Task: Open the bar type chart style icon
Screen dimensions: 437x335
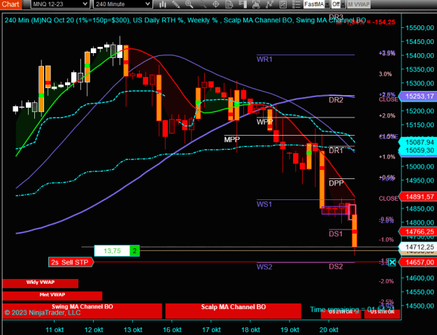Action: [162, 4]
